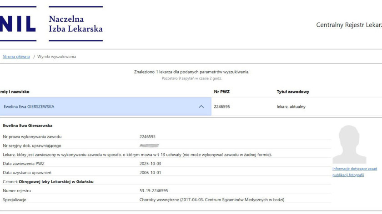Click the NIL logo
Screen dimensions: 382x214
[x=17, y=24]
